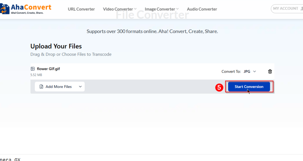Click the Convert To label
The height and width of the screenshot is (161, 303).
click(231, 72)
